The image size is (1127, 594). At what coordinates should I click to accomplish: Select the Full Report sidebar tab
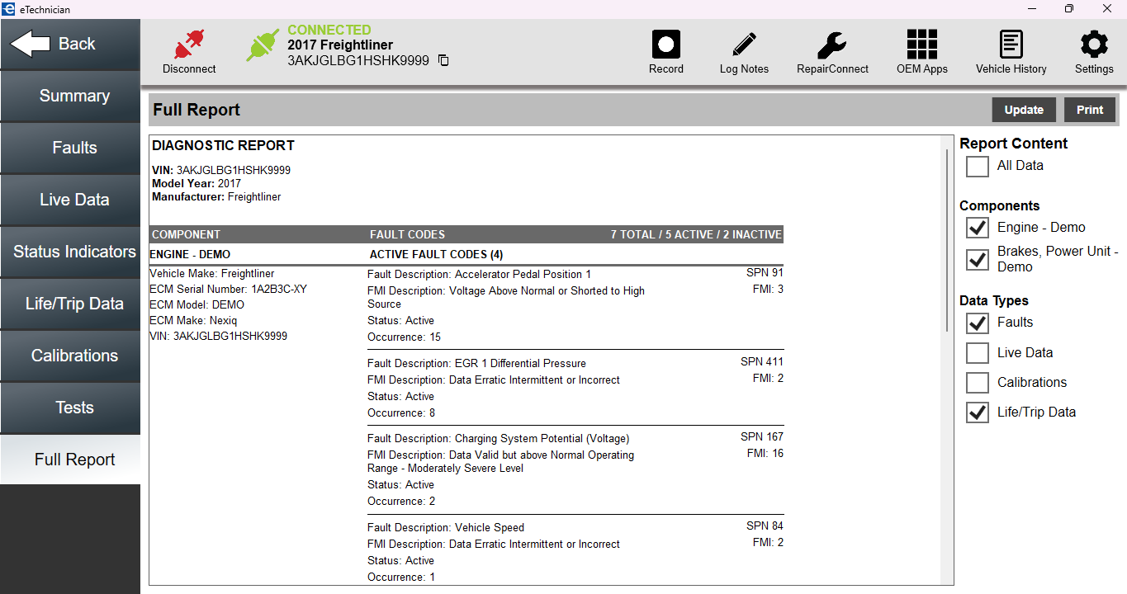coord(70,460)
